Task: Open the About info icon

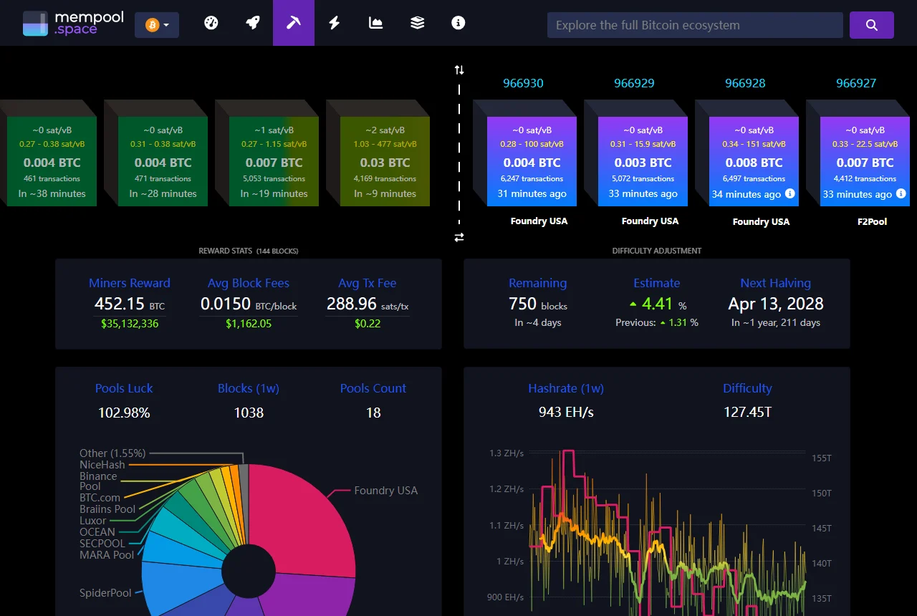Action: click(458, 23)
